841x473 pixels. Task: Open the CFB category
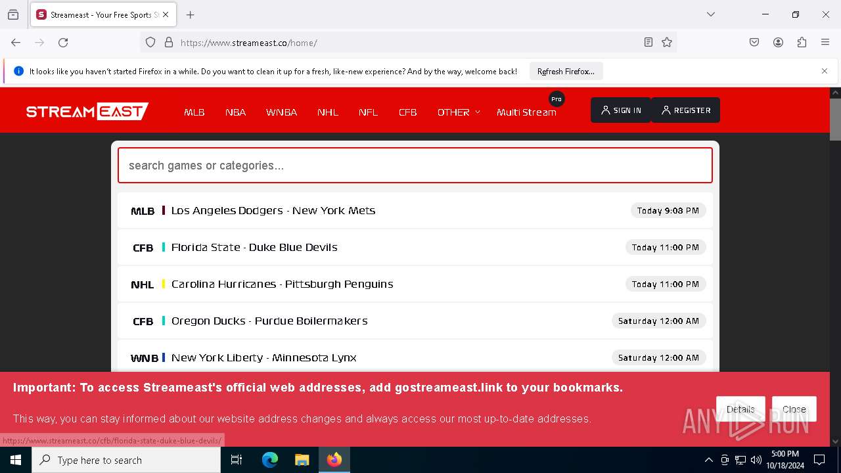point(407,112)
